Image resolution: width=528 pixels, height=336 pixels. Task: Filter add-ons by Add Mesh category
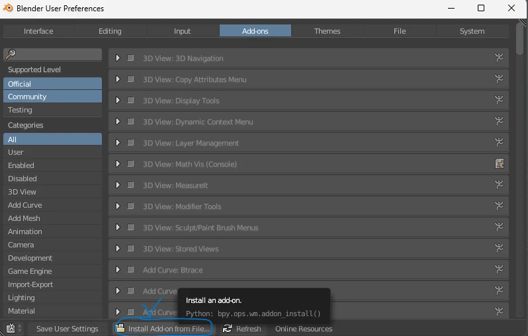52,218
